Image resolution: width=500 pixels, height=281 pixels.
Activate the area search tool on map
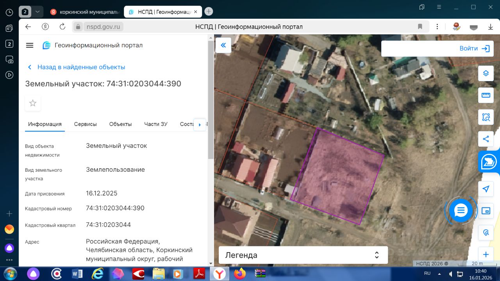(486, 117)
